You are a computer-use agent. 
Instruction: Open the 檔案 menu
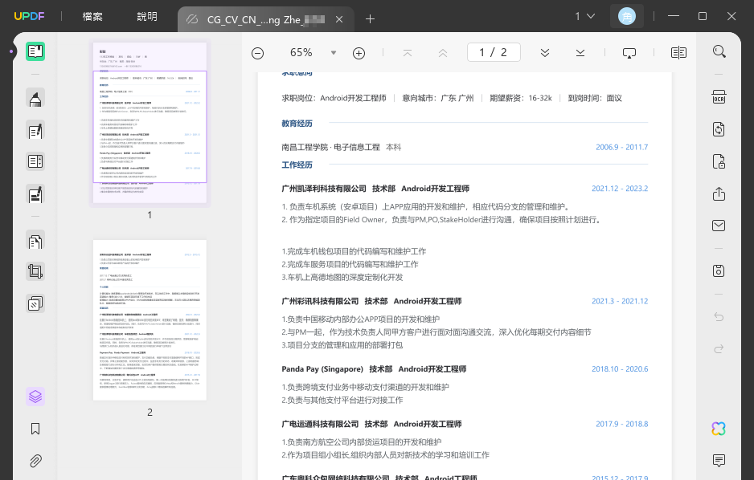(92, 16)
